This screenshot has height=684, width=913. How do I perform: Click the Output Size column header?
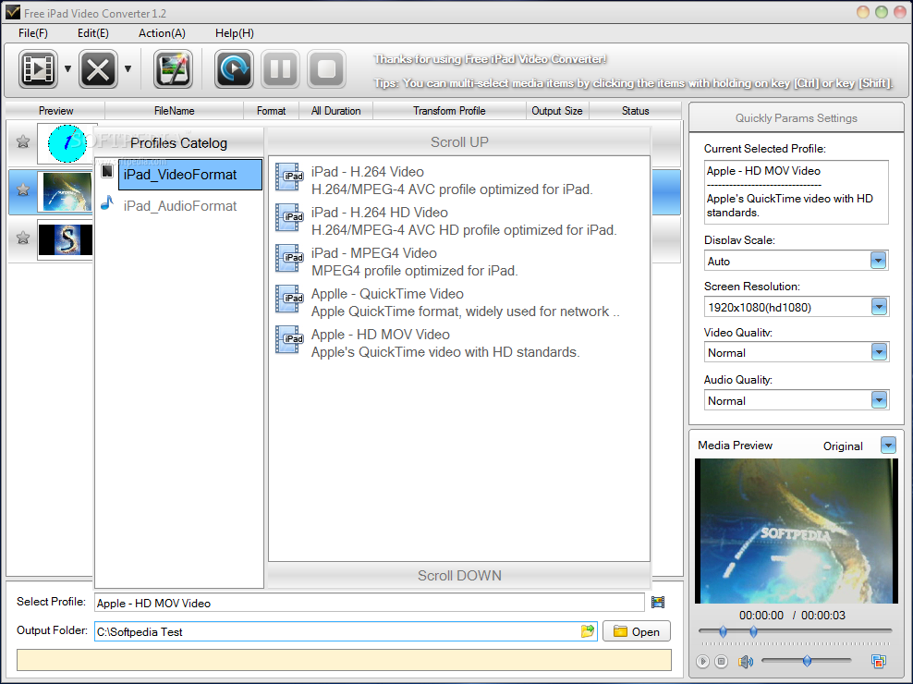pos(556,111)
